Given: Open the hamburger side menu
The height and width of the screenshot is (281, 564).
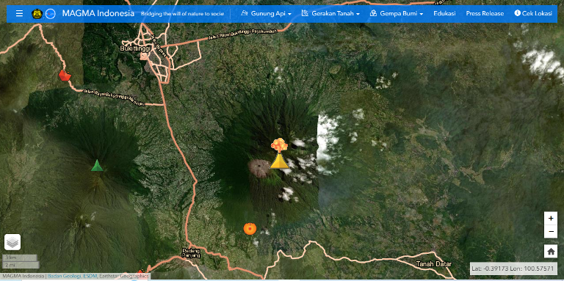Looking at the screenshot, I should [19, 14].
